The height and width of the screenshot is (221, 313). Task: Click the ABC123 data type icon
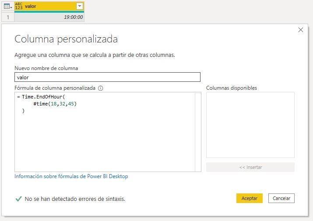19,6
